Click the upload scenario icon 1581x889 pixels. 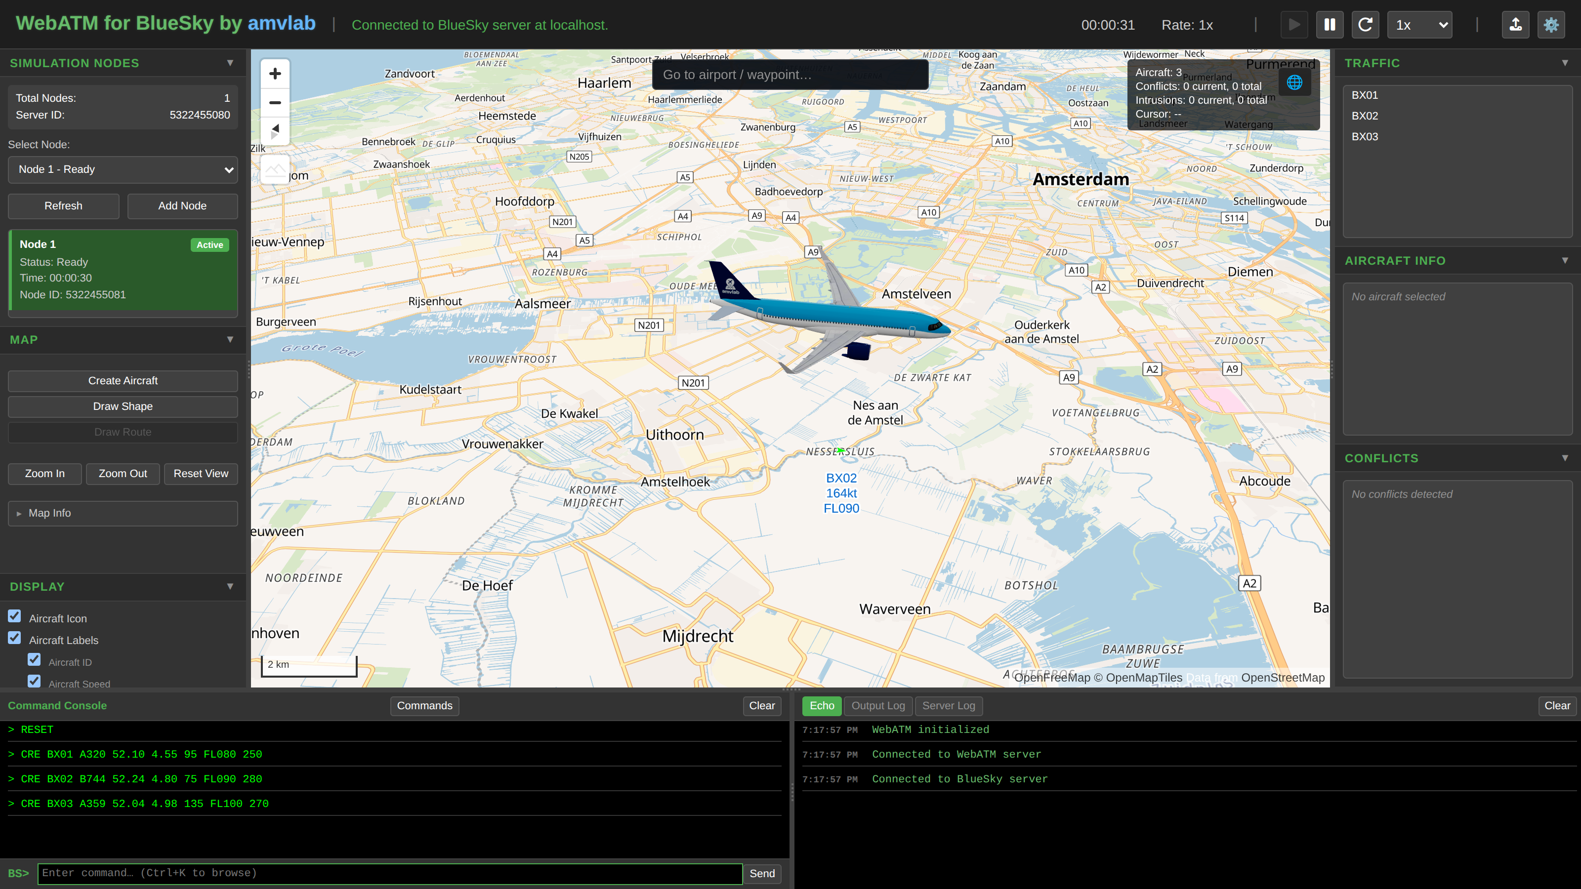(x=1515, y=25)
